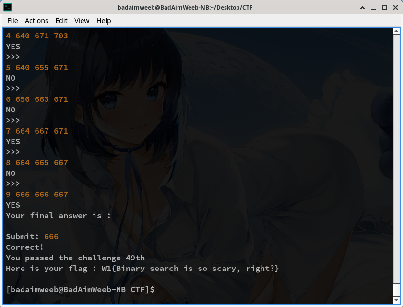Image resolution: width=403 pixels, height=307 pixels.
Task: Open the File menu
Action: pyautogui.click(x=12, y=21)
